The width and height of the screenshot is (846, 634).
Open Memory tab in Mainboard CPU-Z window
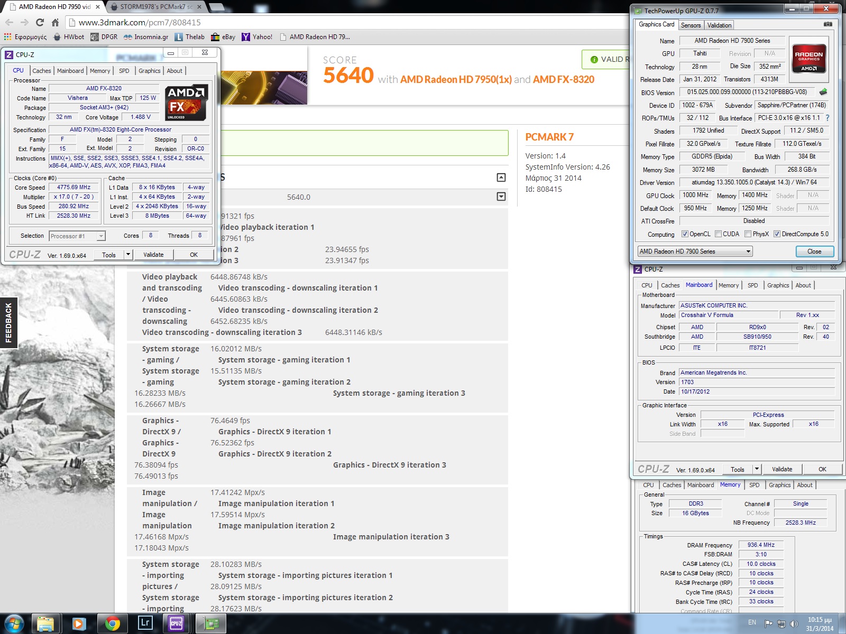(x=729, y=285)
